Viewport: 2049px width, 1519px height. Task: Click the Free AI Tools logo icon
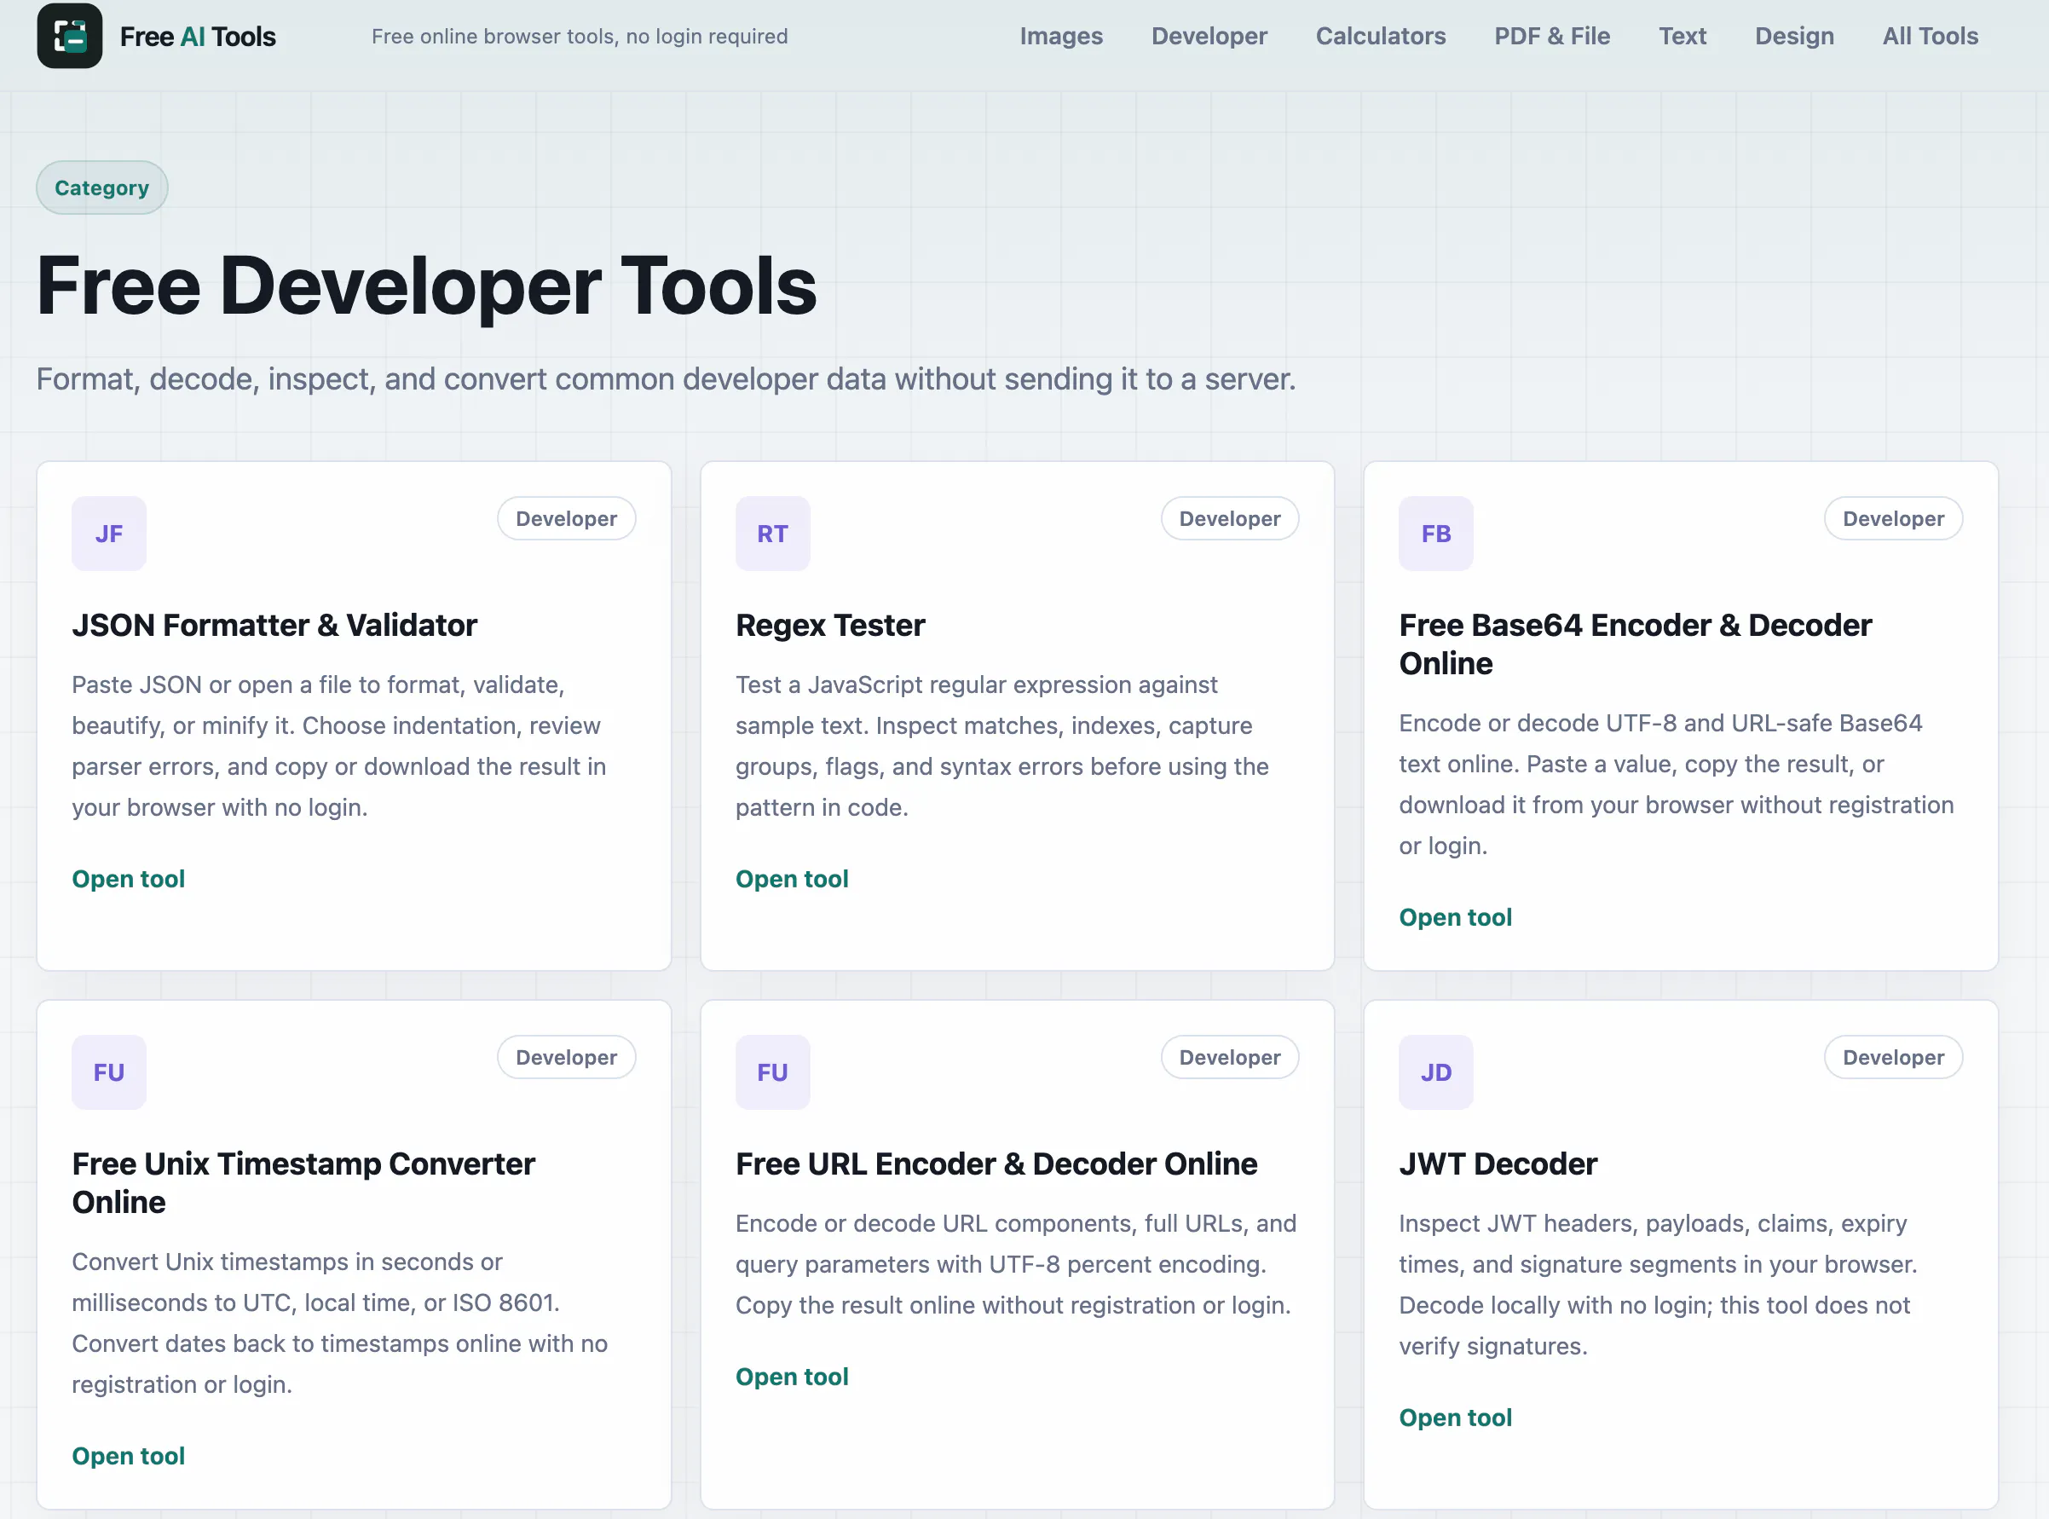click(x=70, y=36)
